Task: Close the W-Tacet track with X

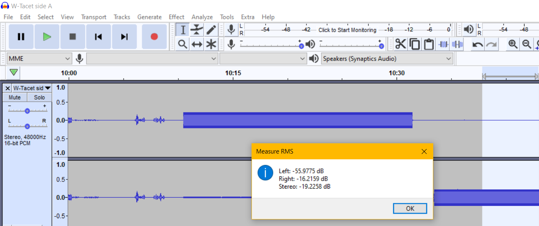Action: [7, 88]
